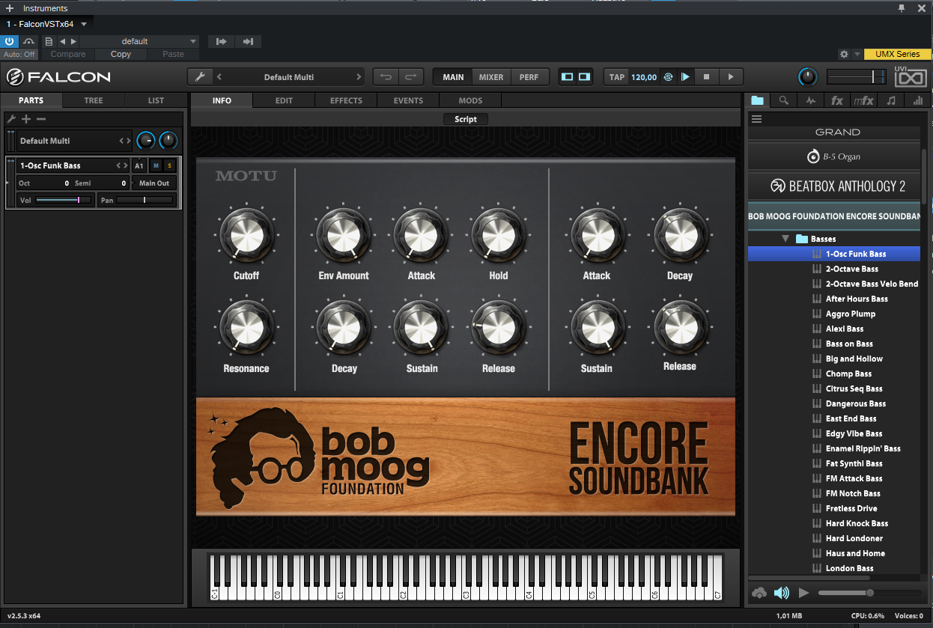Click the undo arrow in Falcon toolbar
The image size is (933, 628).
click(386, 77)
